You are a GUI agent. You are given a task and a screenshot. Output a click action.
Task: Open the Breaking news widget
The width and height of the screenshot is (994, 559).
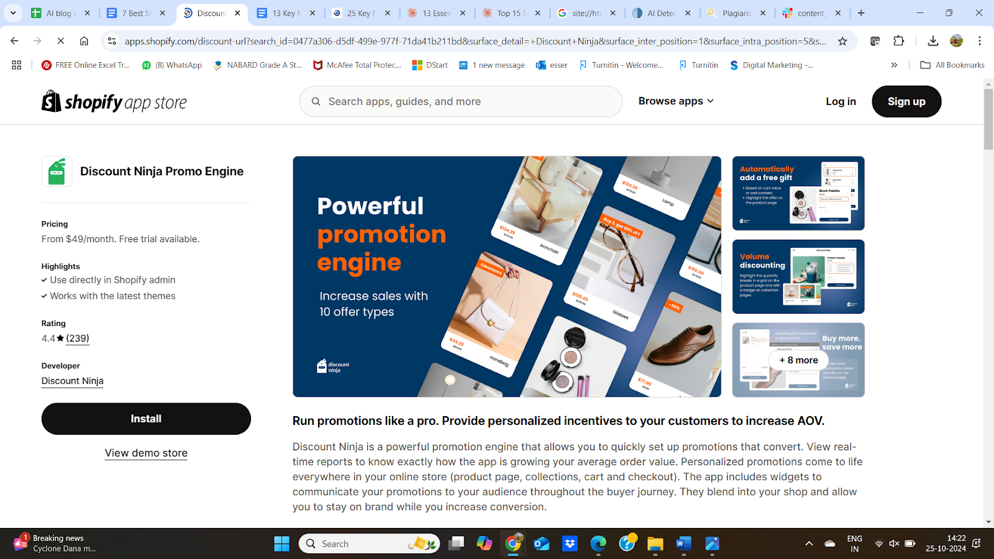[x=56, y=543]
